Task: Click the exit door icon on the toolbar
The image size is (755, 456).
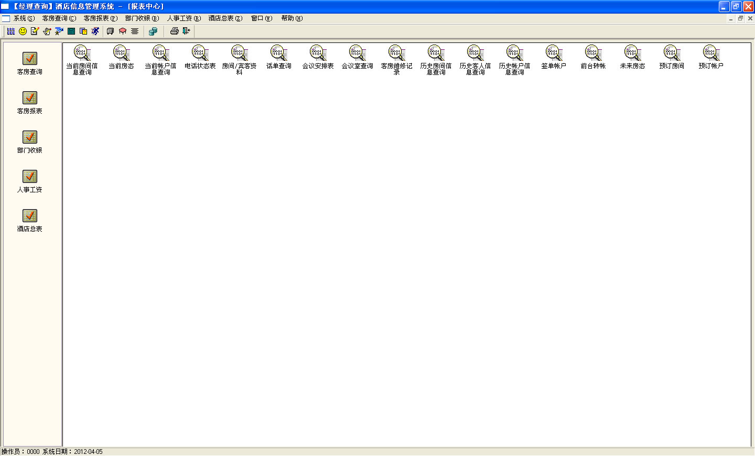Action: pos(186,31)
